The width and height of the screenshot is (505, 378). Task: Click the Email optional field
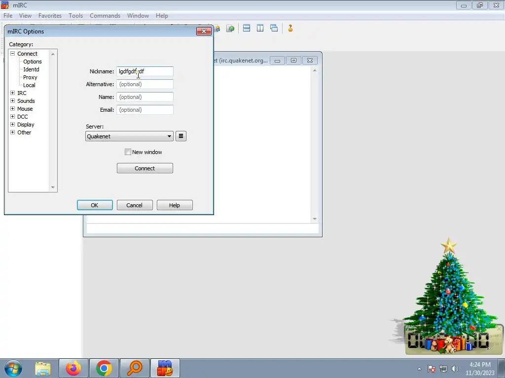145,110
